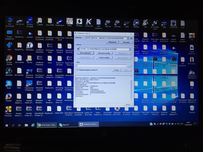This screenshot has width=203, height=152.
Task: Click the Файл path input field
Action: coord(102,65)
